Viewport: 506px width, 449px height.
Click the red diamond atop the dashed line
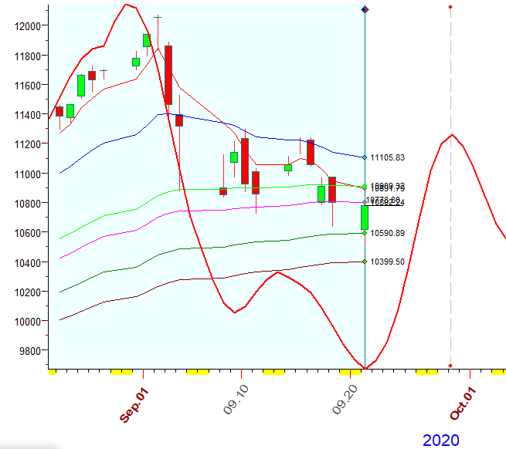pos(450,7)
